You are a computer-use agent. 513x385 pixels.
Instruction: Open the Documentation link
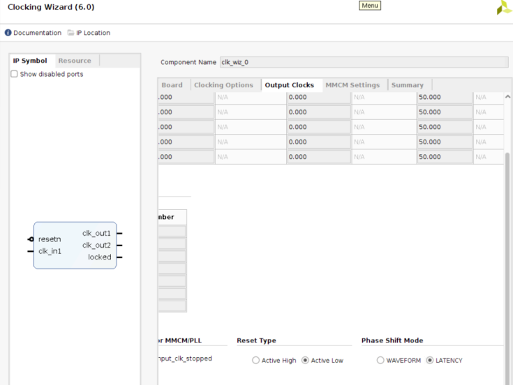tap(37, 33)
